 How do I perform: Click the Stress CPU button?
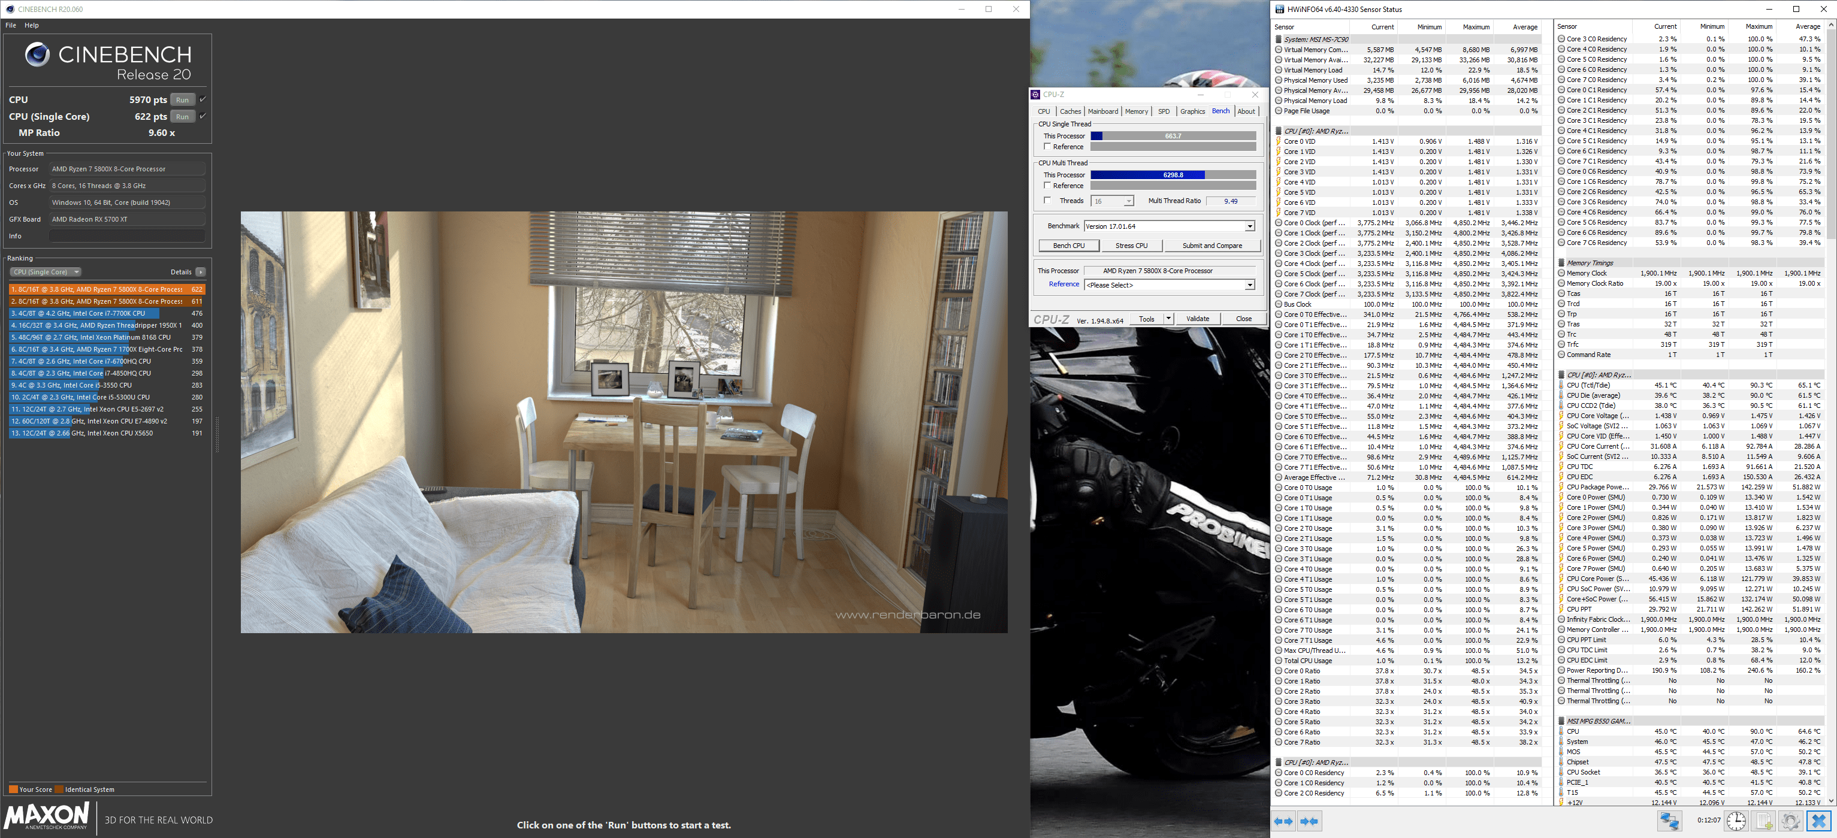1131,246
